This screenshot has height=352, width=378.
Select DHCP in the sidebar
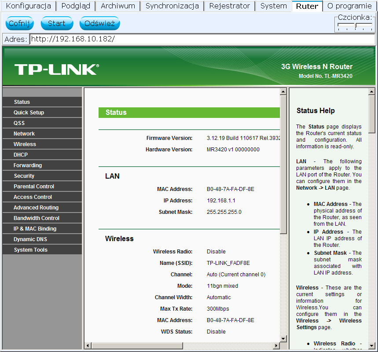click(42, 155)
